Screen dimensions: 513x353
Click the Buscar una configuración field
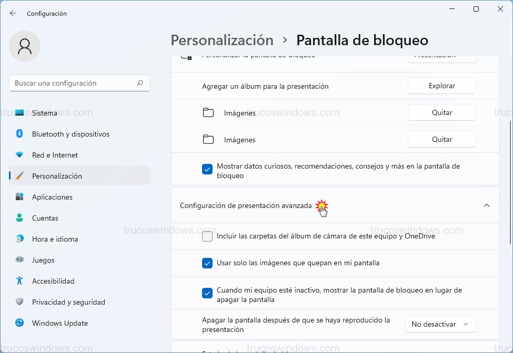[x=74, y=83]
